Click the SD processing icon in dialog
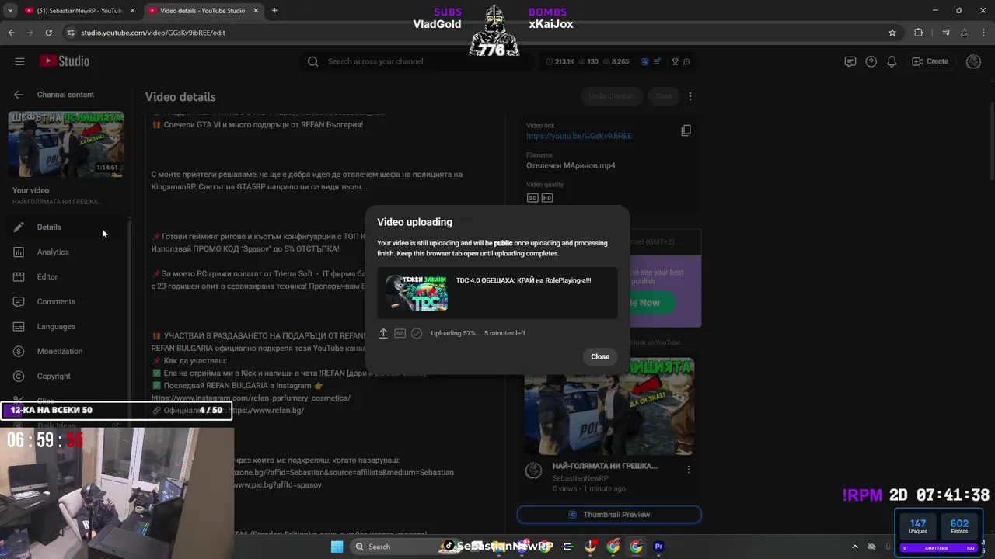This screenshot has width=995, height=559. click(x=400, y=333)
